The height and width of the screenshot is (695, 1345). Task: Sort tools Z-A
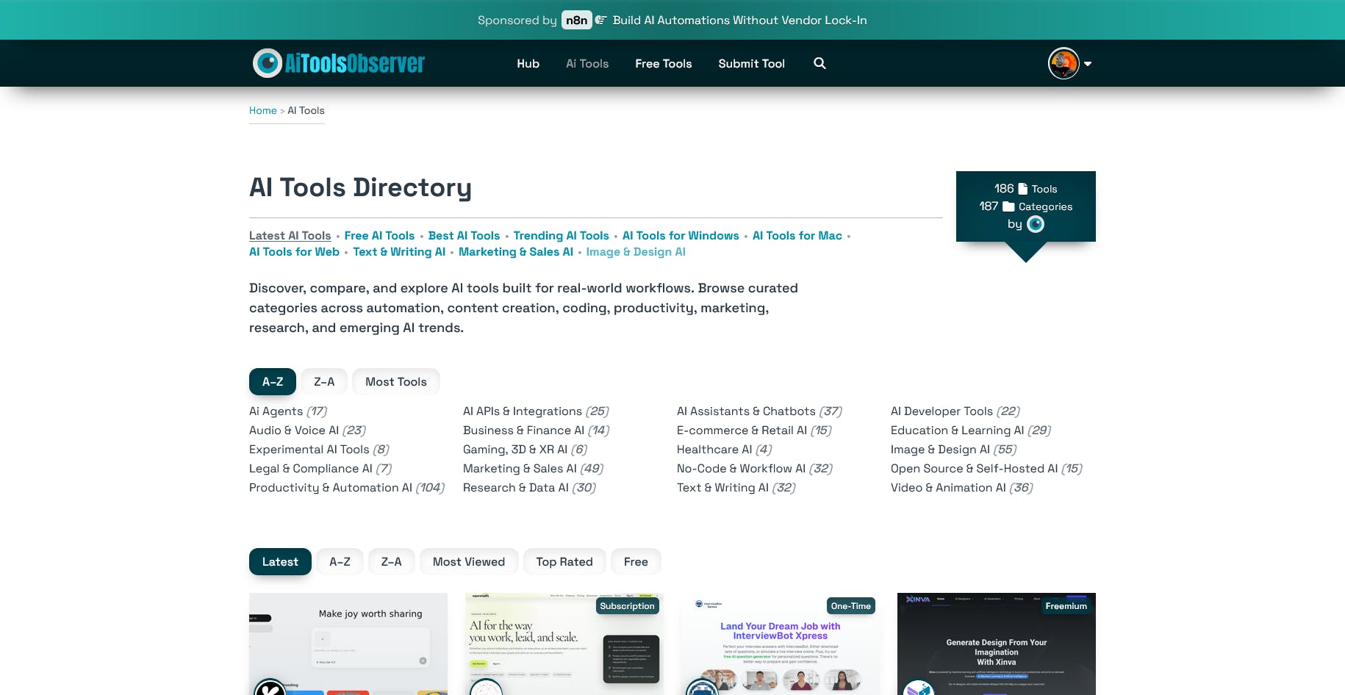pyautogui.click(x=391, y=562)
